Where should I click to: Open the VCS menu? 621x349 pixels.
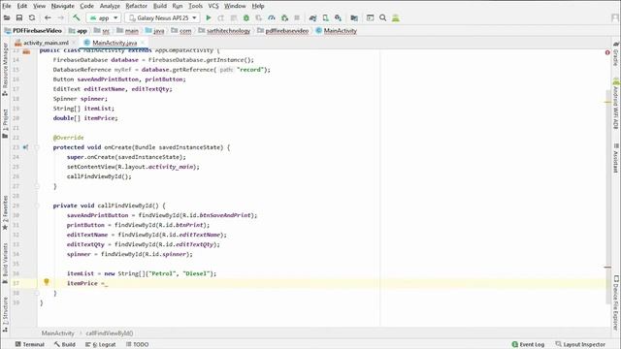(213, 6)
